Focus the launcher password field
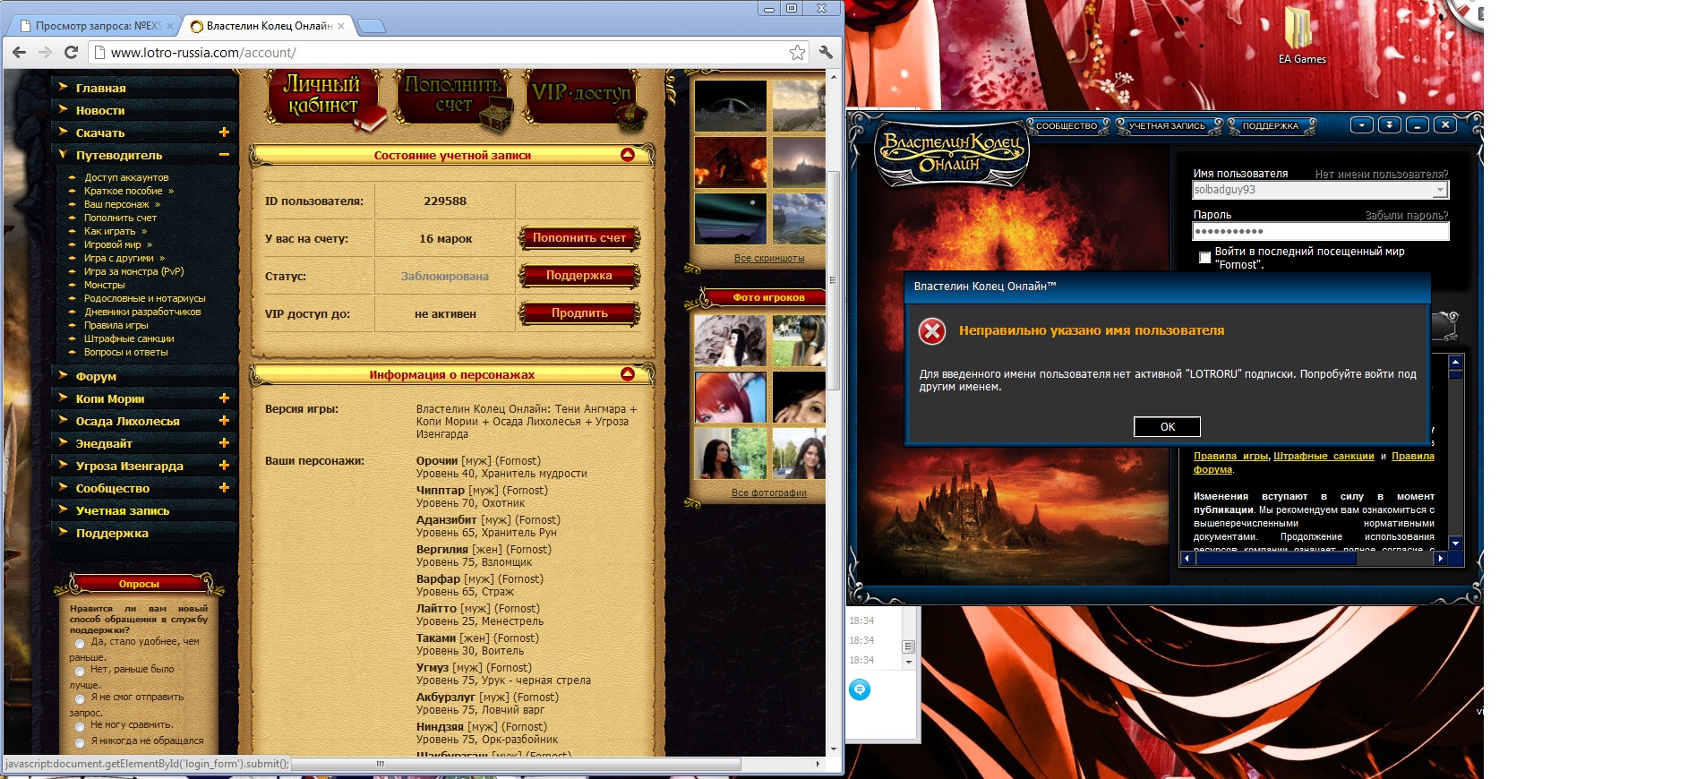Image resolution: width=1705 pixels, height=779 pixels. point(1320,231)
